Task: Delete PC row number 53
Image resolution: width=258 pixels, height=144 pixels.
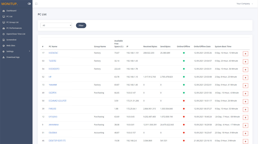Action: (245, 62)
